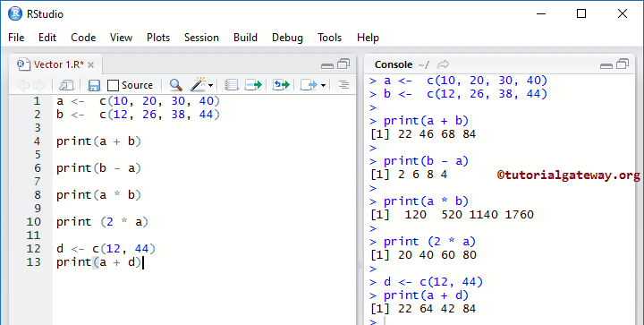The height and width of the screenshot is (325, 644).
Task: Click 'print(a + b)' in the editor
Action: click(99, 141)
